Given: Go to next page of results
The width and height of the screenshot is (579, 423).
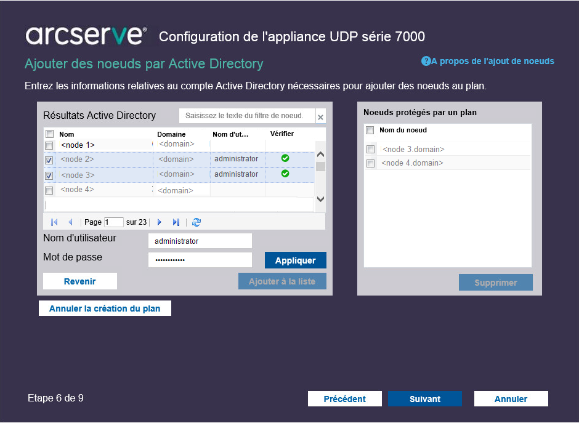Looking at the screenshot, I should point(160,222).
